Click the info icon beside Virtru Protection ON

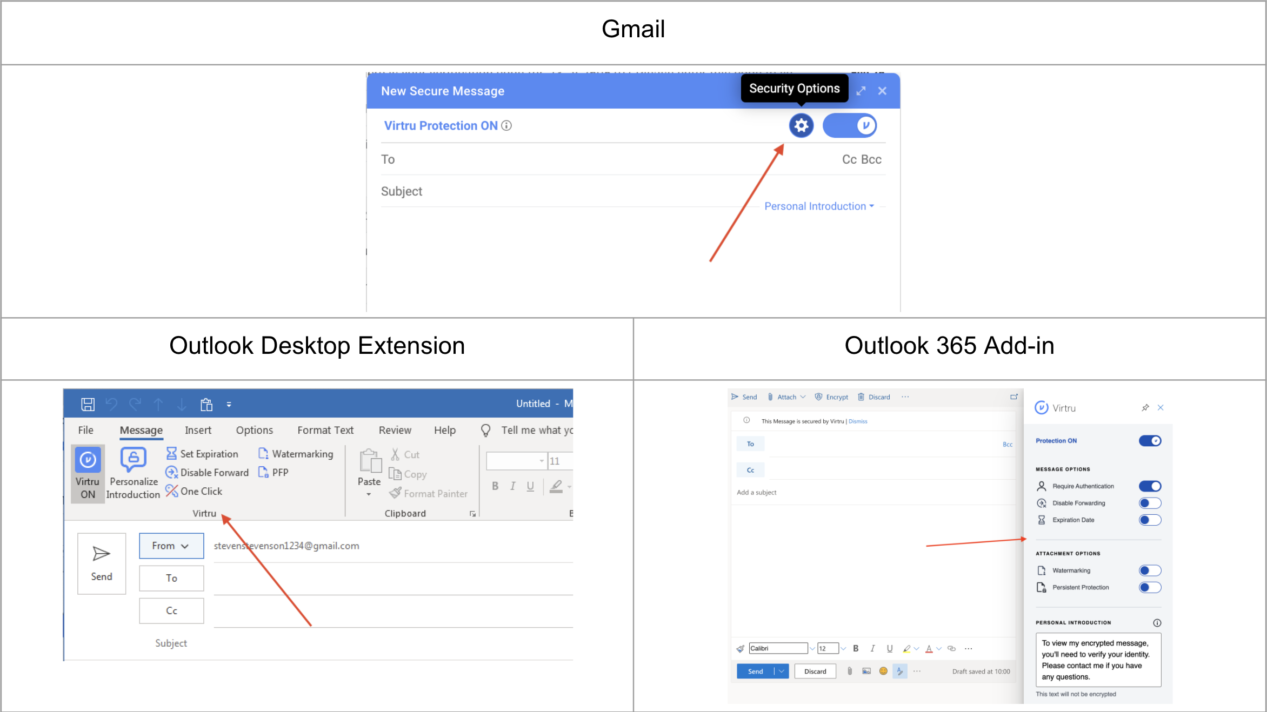coord(506,125)
